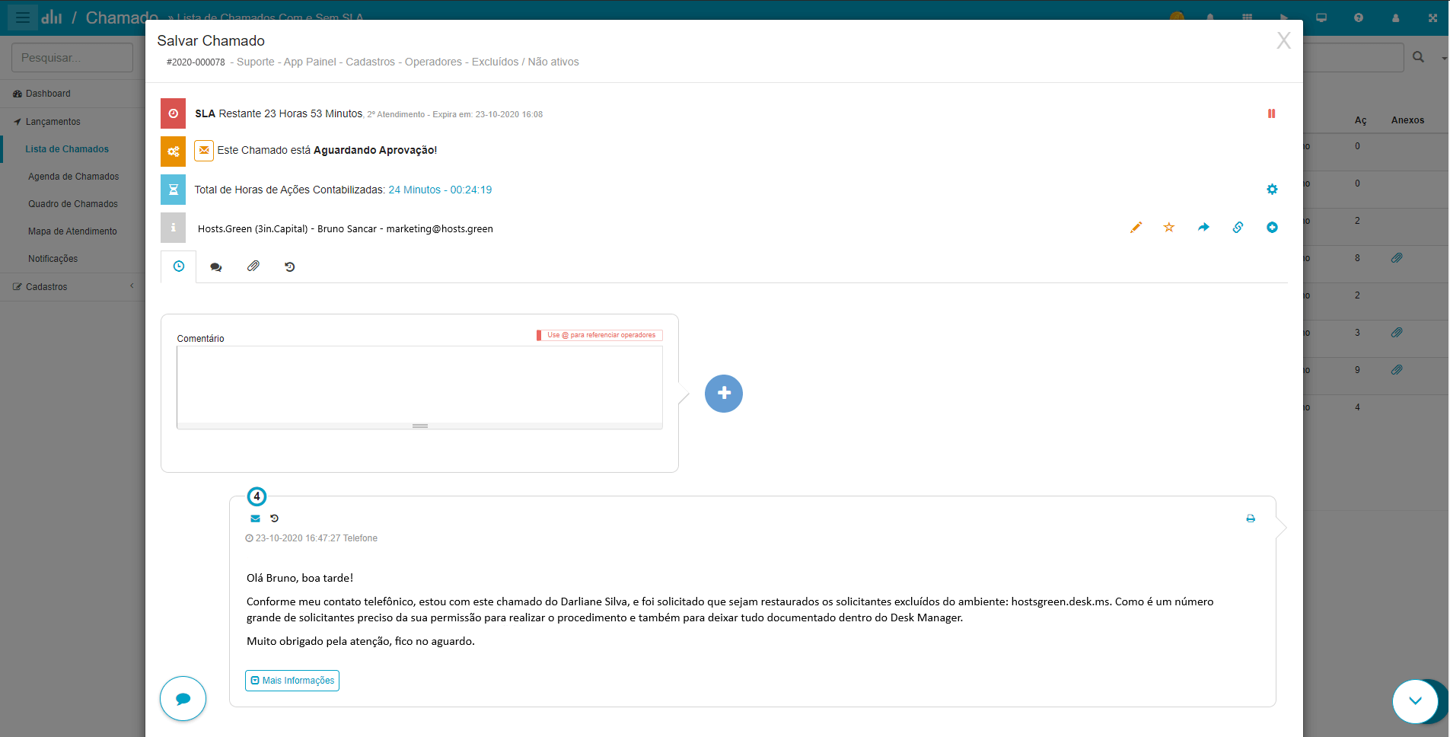This screenshot has width=1450, height=737.
Task: Click the envelope icon beside Aguardando Aprovação
Action: [204, 151]
